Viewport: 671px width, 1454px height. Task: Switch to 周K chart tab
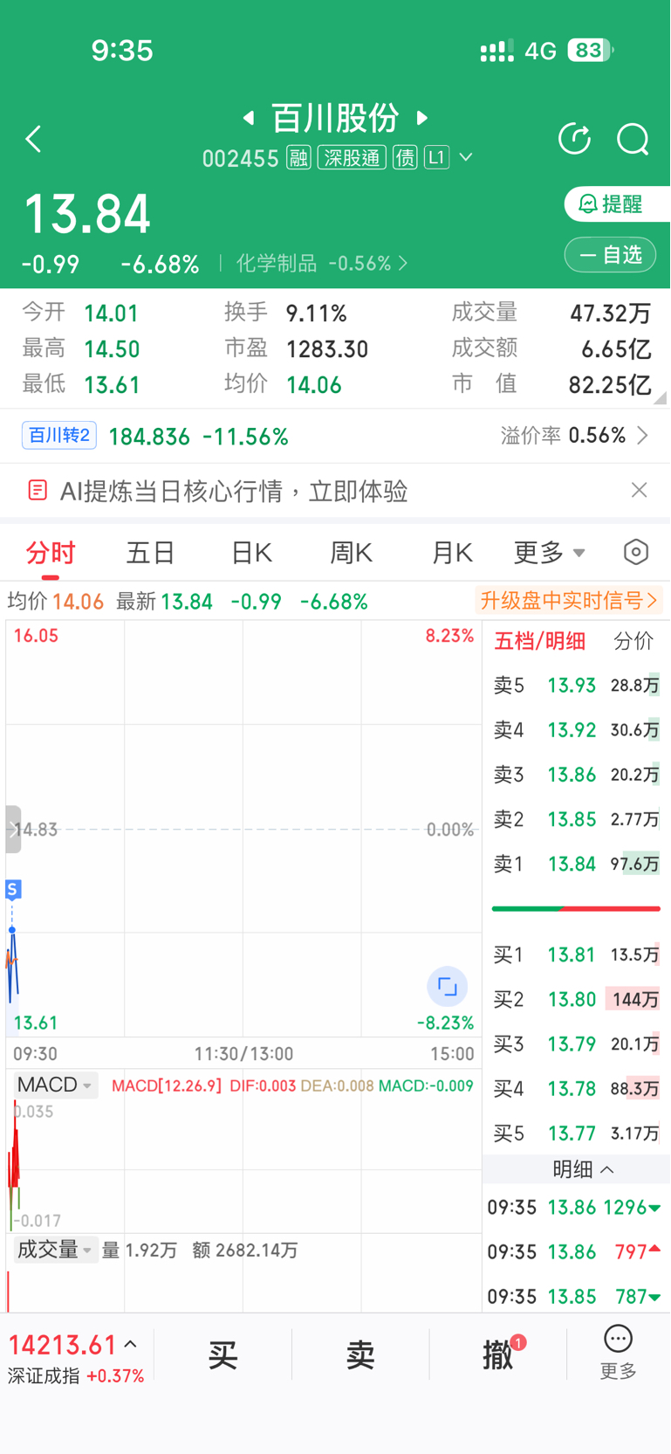pos(352,553)
